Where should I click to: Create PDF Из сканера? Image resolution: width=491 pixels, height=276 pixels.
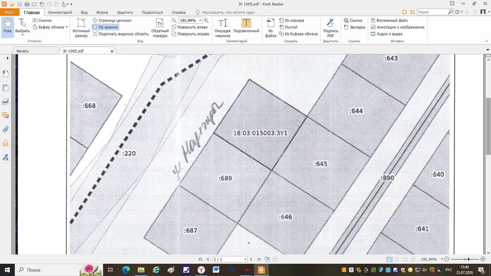291,20
